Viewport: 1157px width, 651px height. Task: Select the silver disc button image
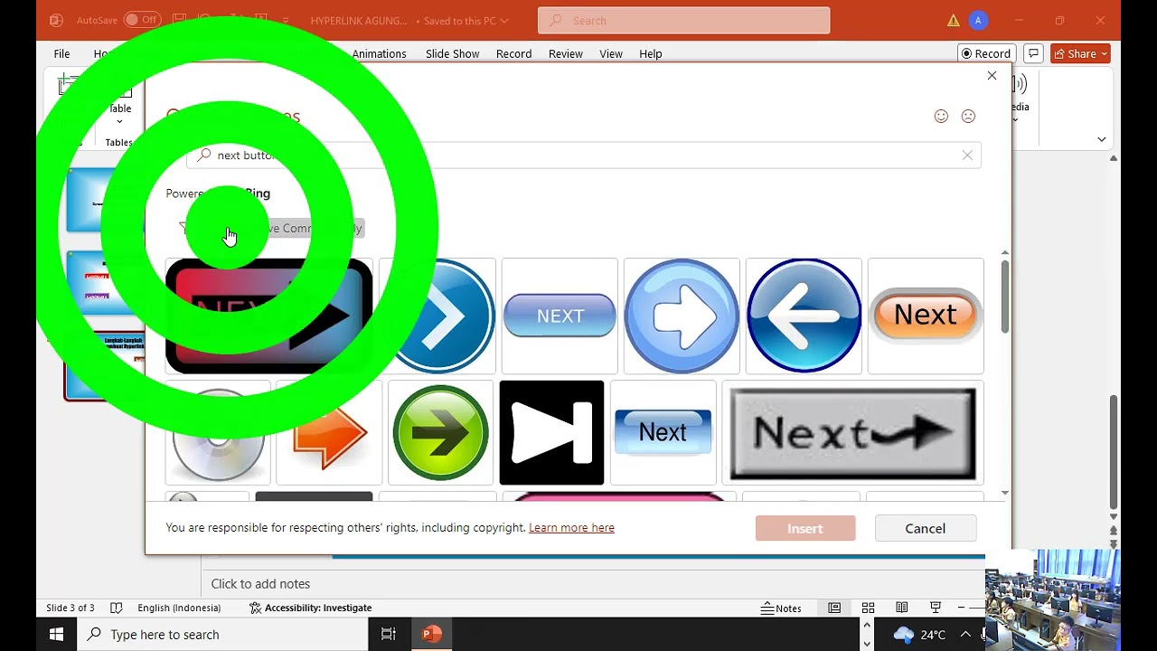[218, 432]
